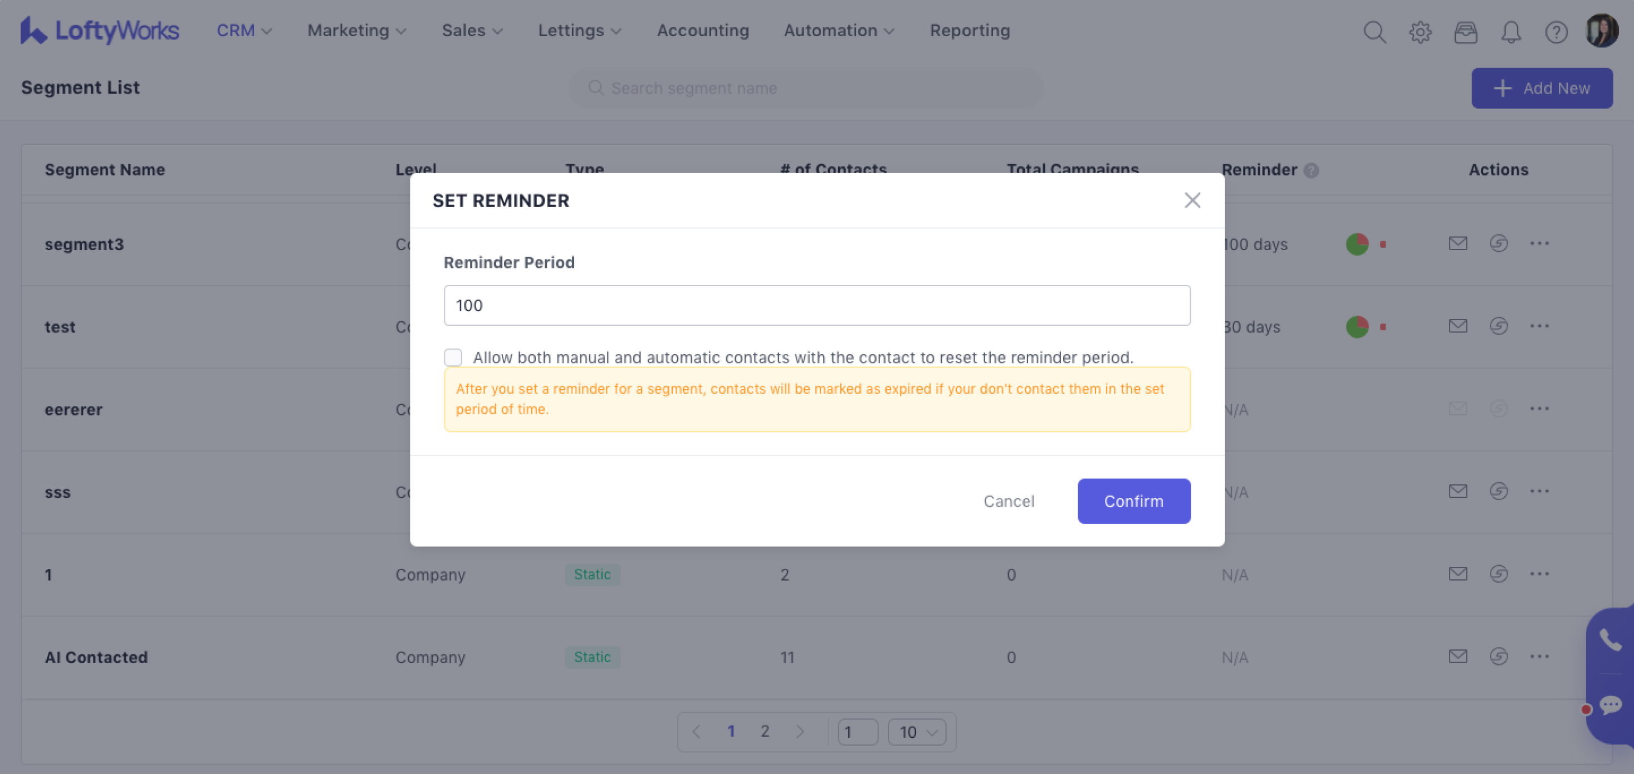Viewport: 1634px width, 774px height.
Task: Focus the Reminder Period input field
Action: 817,305
